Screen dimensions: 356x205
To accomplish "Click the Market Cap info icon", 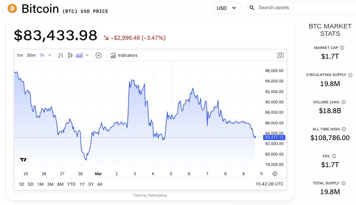I will 342,48.
